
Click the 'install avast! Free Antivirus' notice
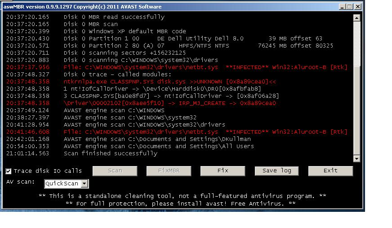[181, 204]
